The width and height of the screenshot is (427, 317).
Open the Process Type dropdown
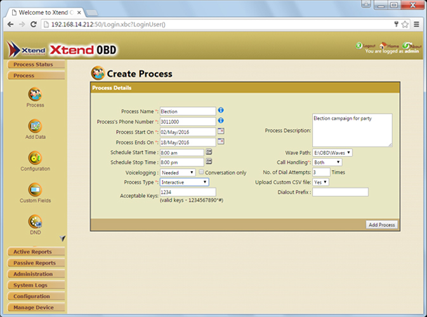[185, 182]
